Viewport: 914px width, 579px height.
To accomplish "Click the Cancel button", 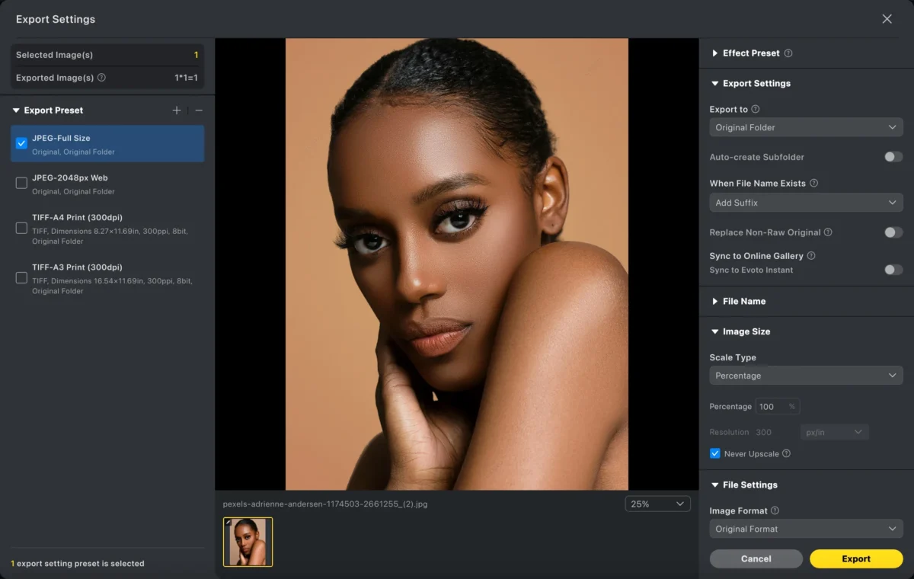I will 756,558.
